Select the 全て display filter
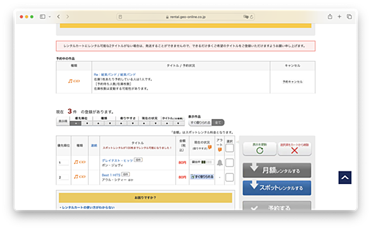Screen dimensions: 371x229 point(218,123)
